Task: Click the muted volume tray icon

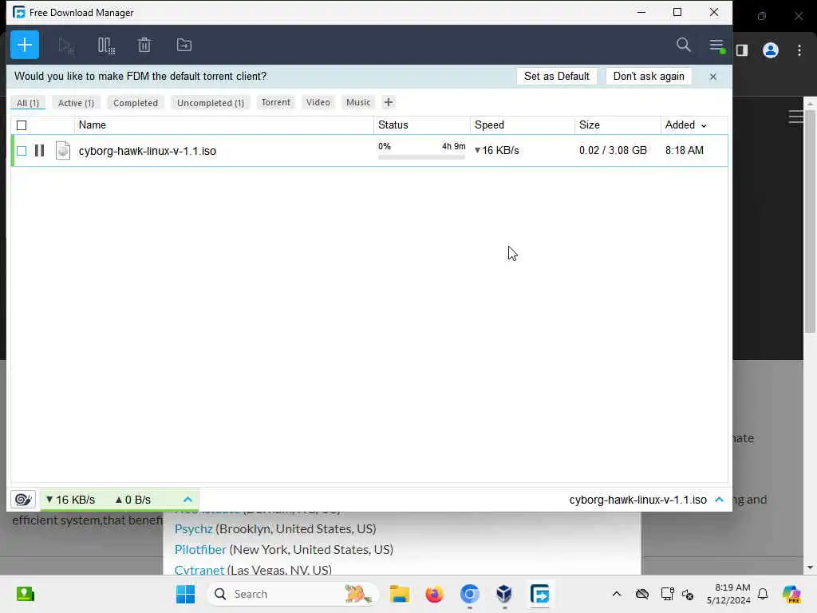Action: pyautogui.click(x=688, y=594)
